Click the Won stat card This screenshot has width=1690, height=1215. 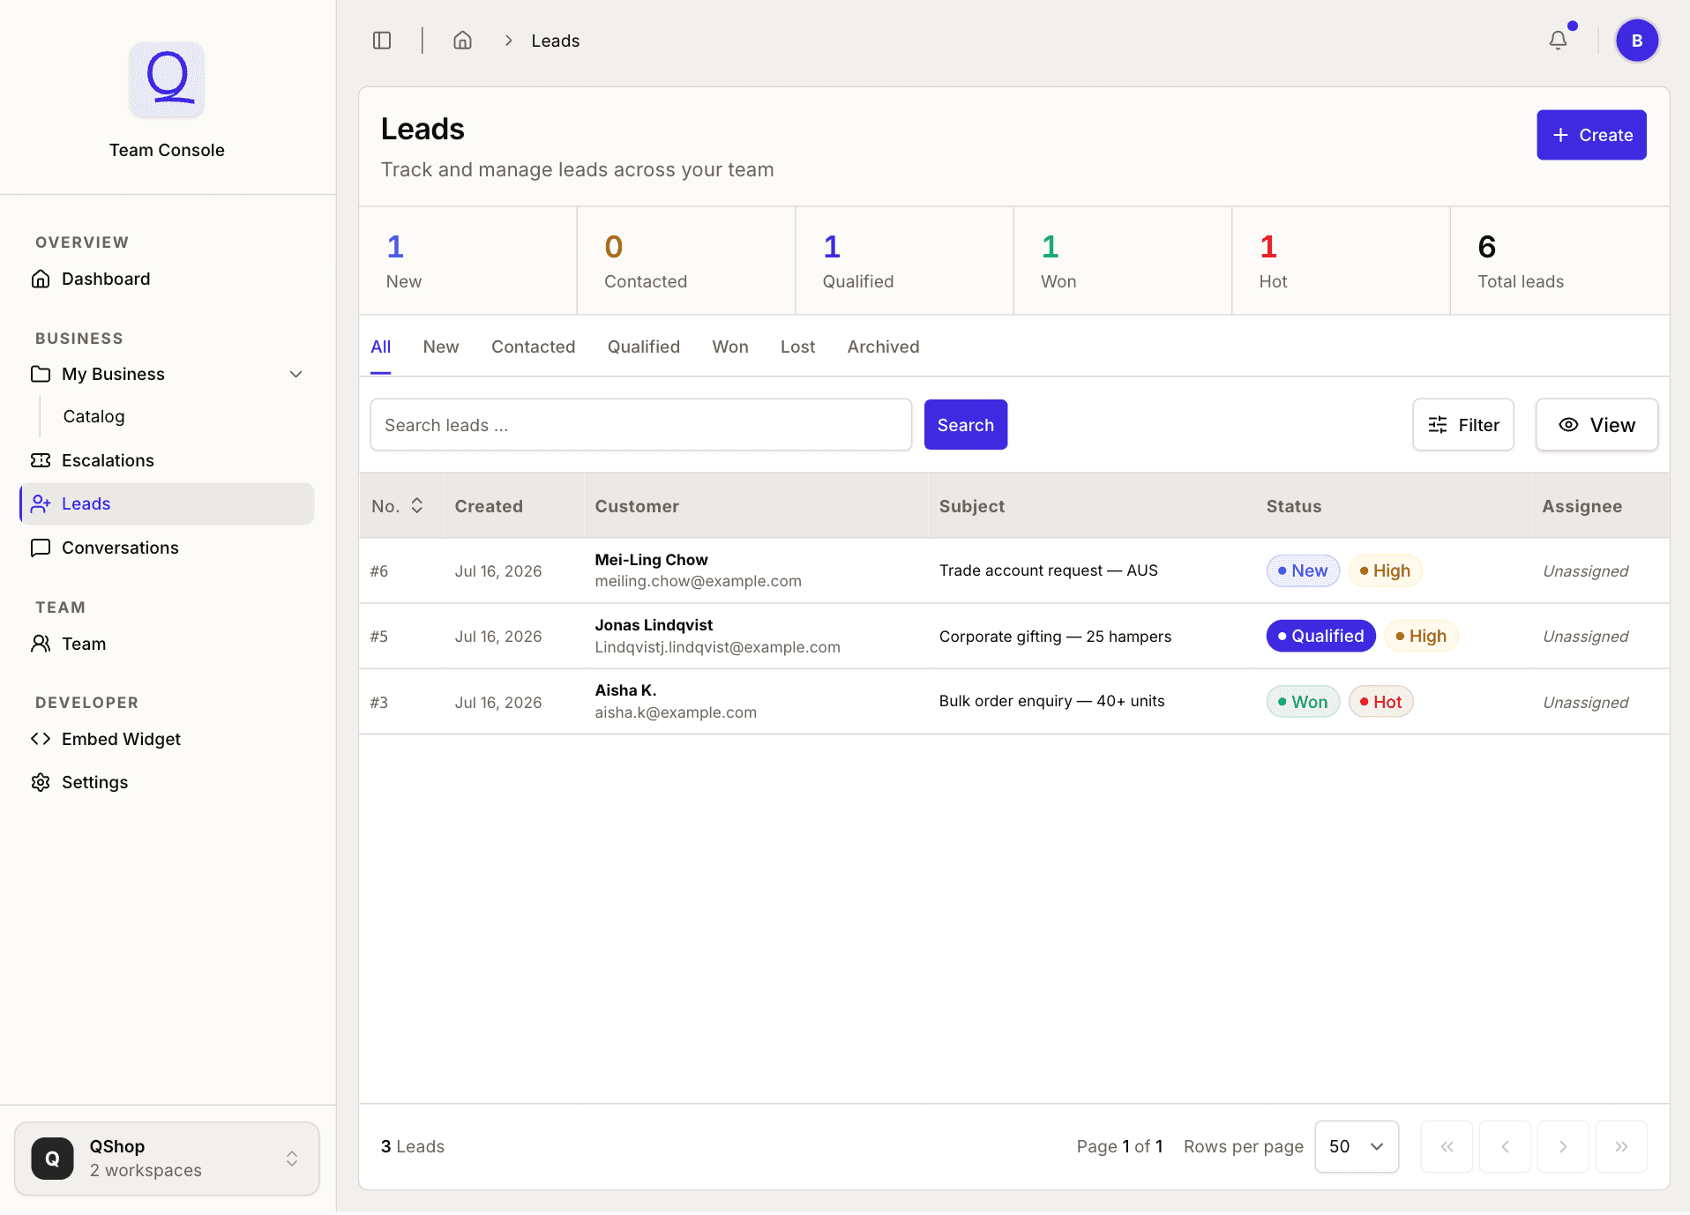(1123, 261)
